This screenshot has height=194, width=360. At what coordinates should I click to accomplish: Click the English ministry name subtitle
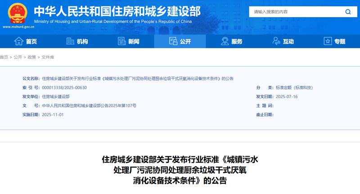113,22
